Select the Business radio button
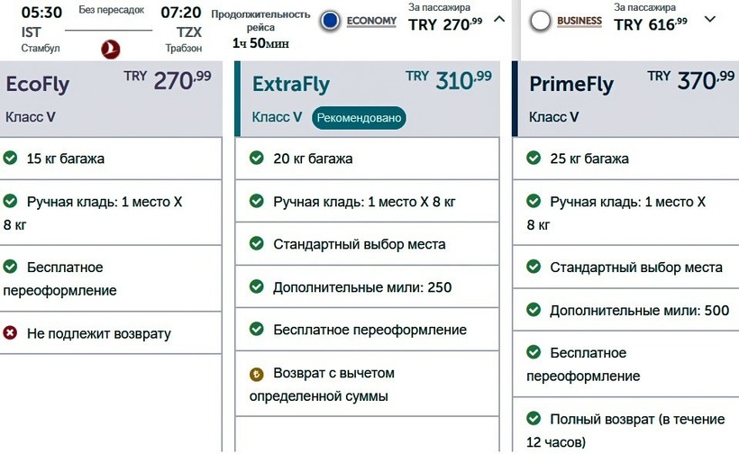The height and width of the screenshot is (454, 739). (540, 21)
